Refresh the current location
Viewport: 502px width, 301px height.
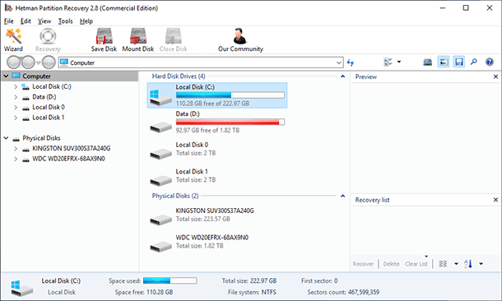pyautogui.click(x=351, y=63)
